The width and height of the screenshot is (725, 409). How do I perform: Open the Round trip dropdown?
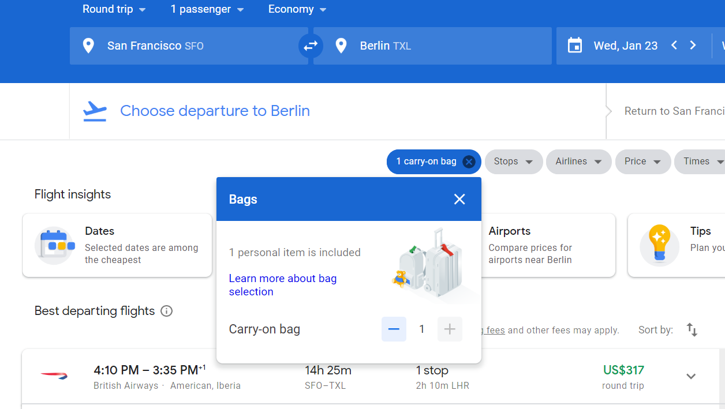click(114, 9)
